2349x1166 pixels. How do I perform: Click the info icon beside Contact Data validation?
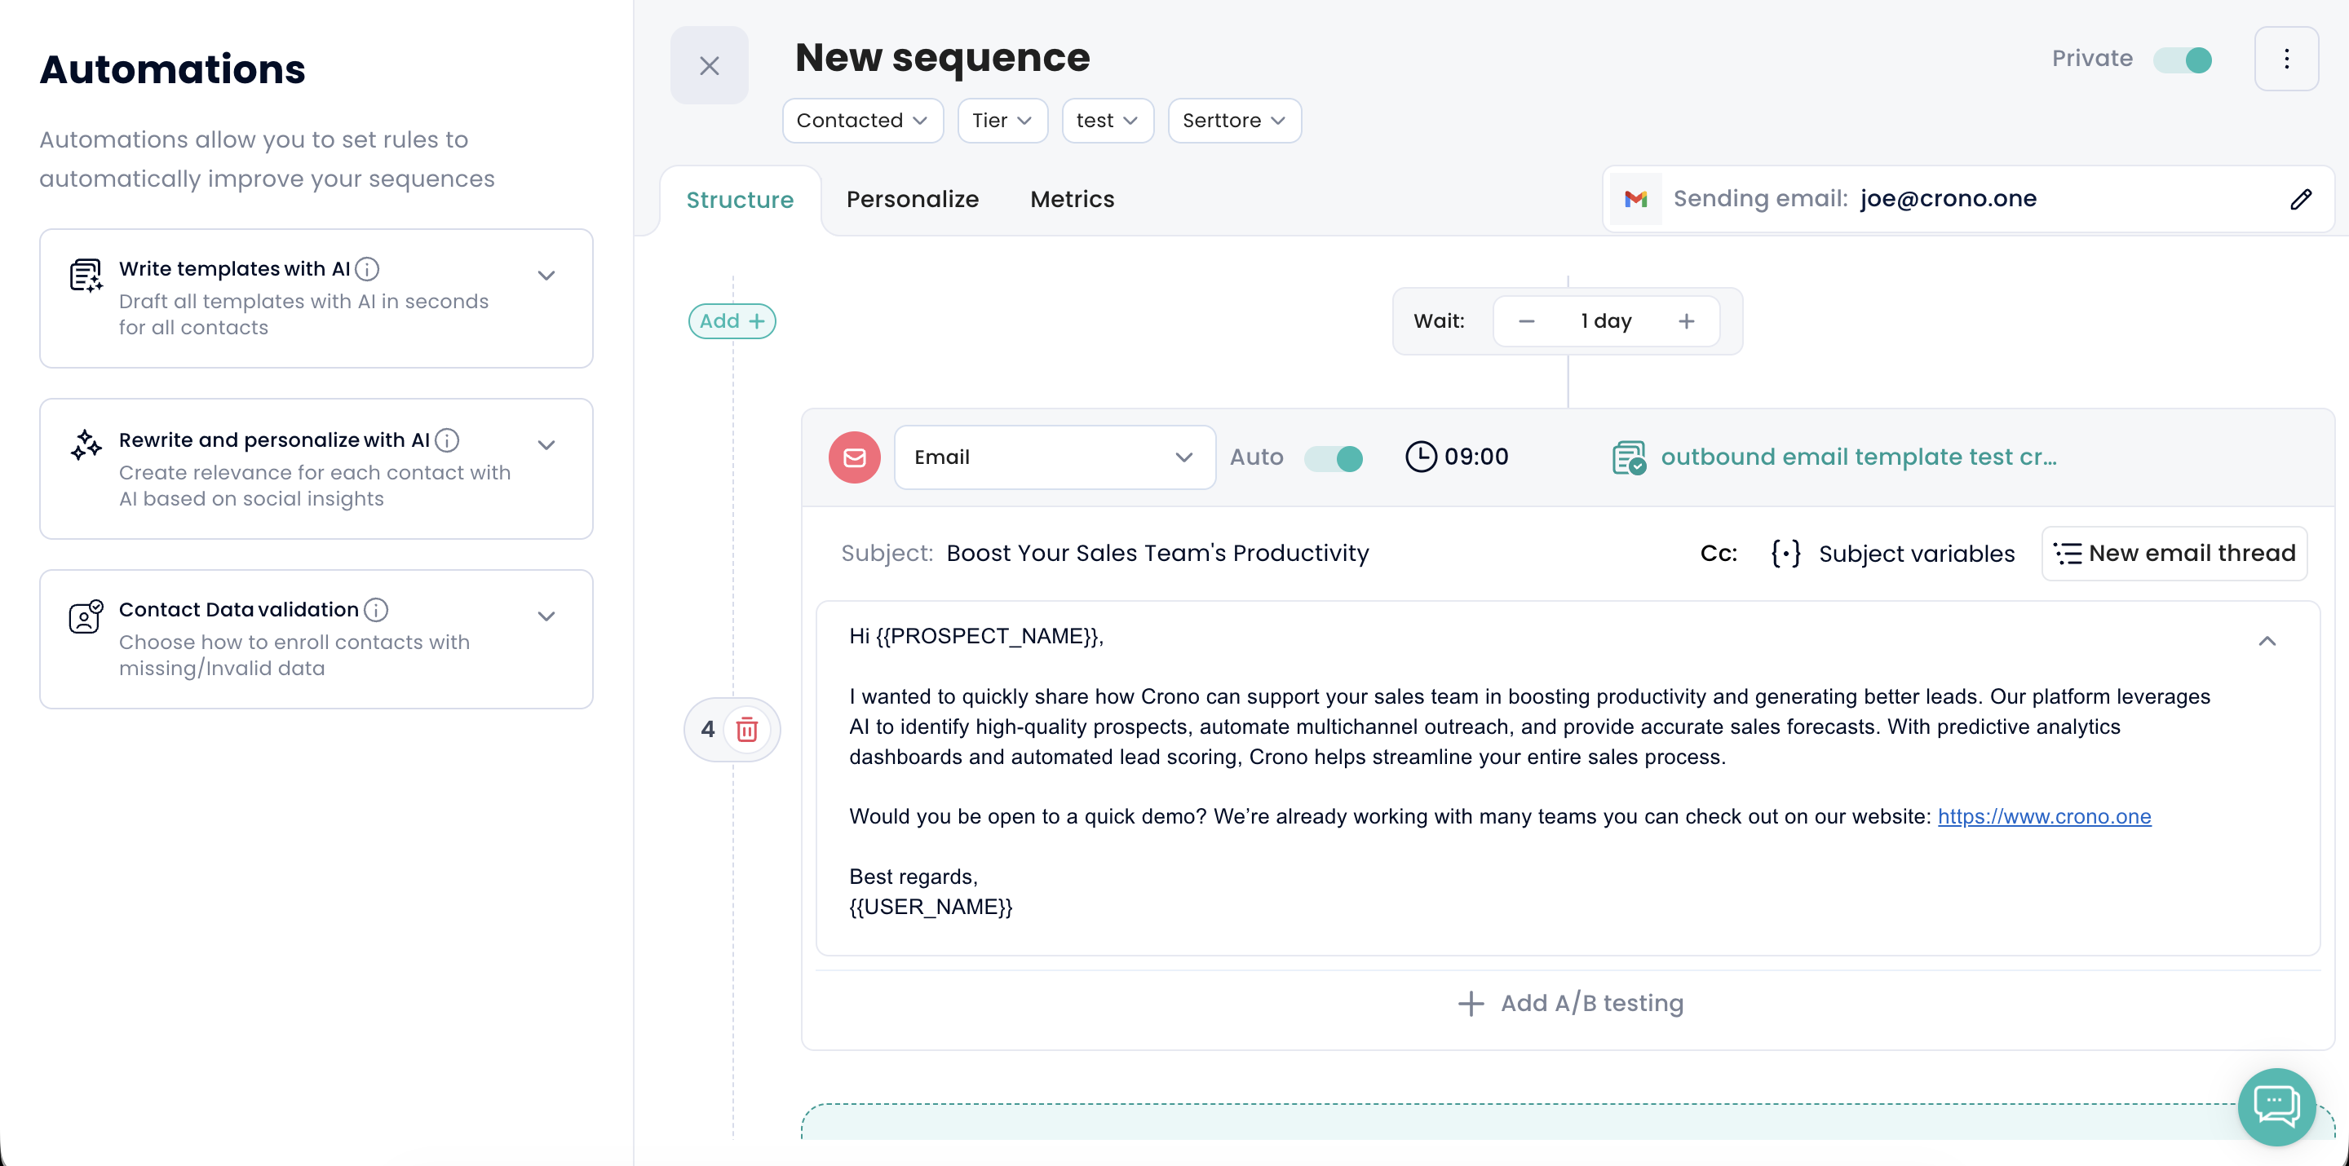(x=376, y=609)
